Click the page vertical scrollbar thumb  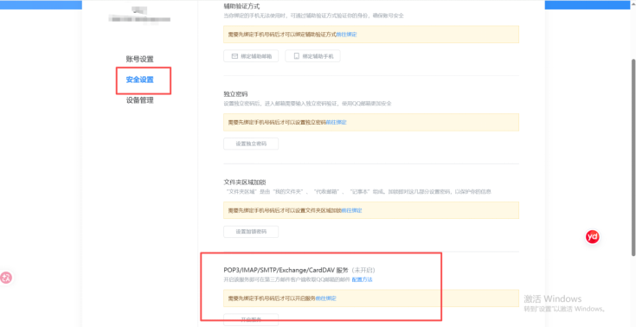[x=633, y=157]
